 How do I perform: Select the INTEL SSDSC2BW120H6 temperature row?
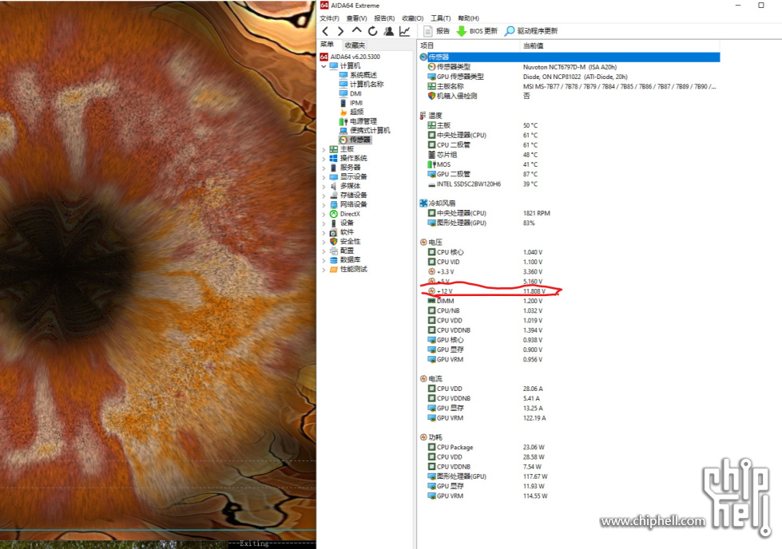click(x=570, y=184)
